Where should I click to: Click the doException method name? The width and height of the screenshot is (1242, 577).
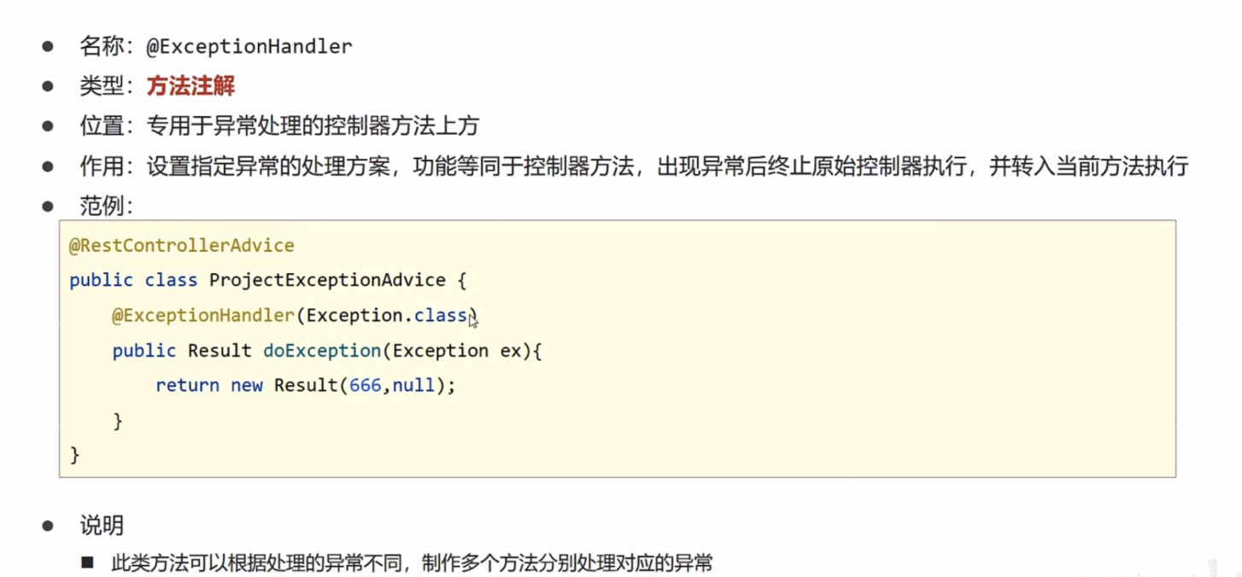point(322,351)
